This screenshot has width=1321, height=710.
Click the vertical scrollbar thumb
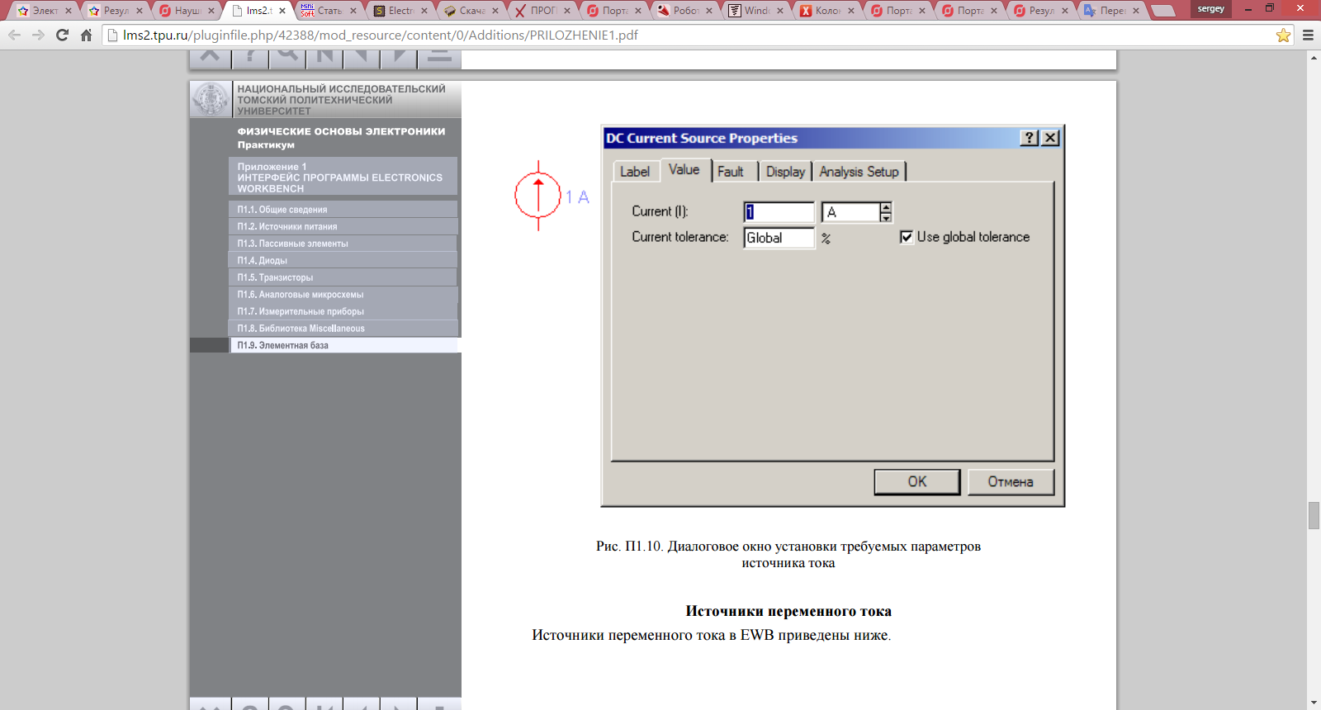pos(1314,515)
